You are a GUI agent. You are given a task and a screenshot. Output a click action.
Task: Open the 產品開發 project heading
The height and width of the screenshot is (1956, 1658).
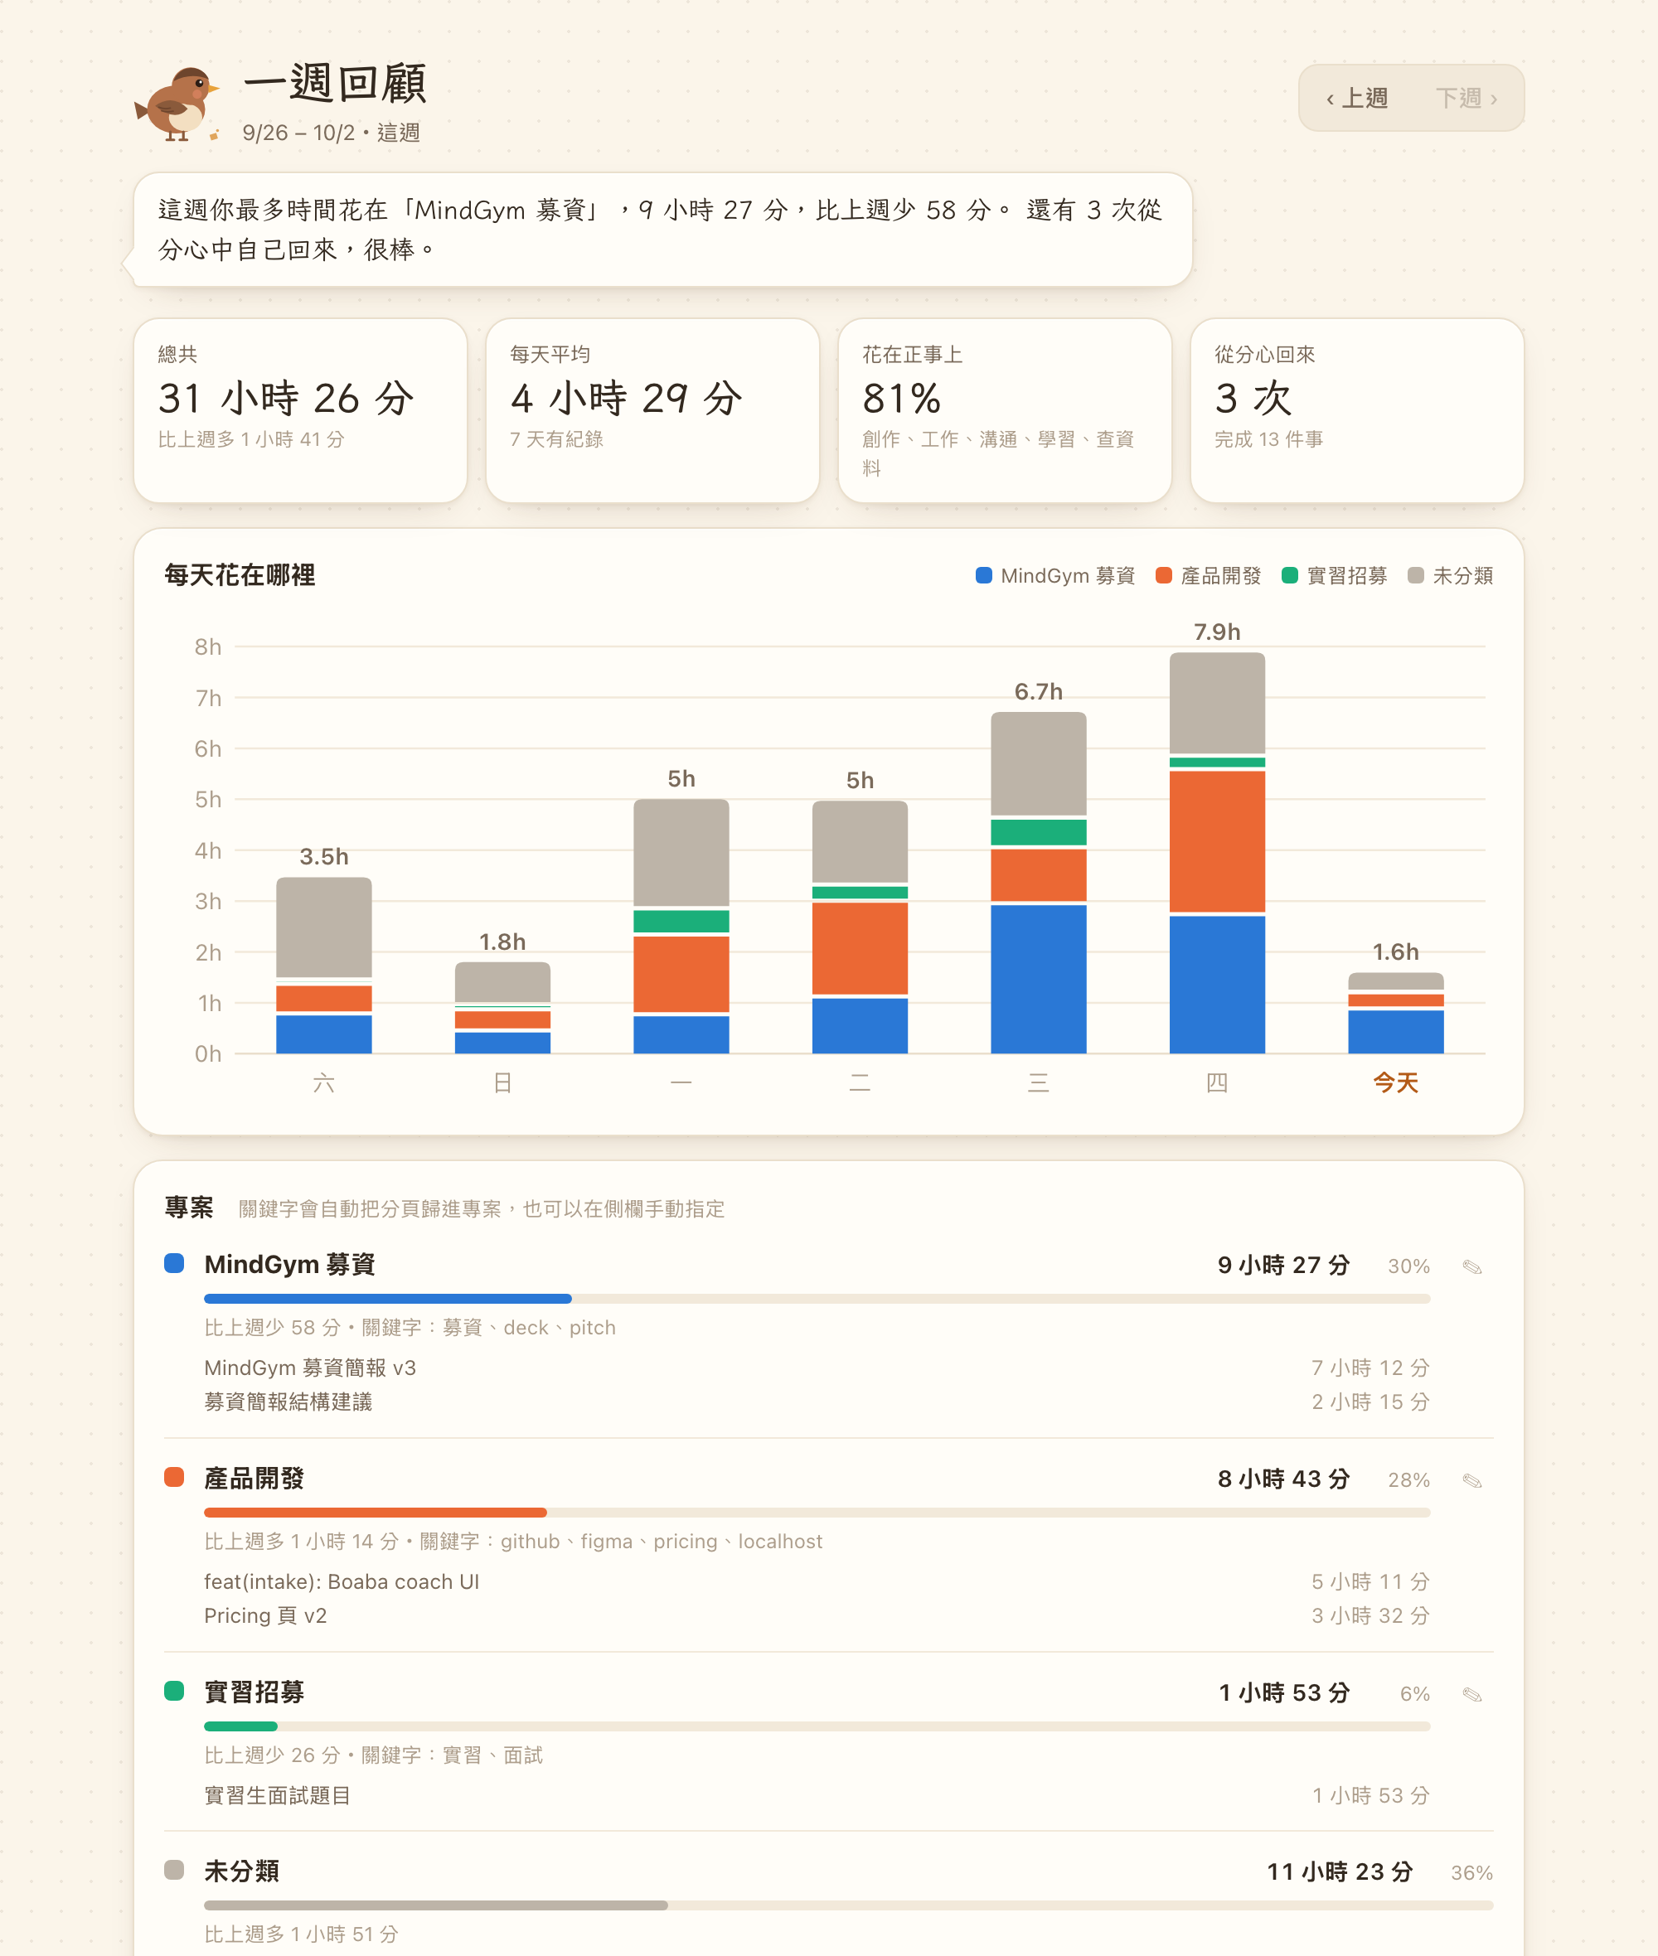(x=254, y=1479)
